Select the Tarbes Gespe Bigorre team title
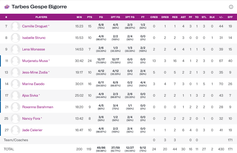Viewport: 237px width, 153px height. click(x=39, y=7)
